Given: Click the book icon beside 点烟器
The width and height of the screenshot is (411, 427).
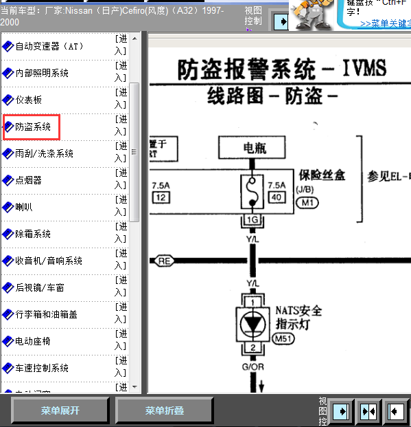Looking at the screenshot, I should tap(8, 180).
